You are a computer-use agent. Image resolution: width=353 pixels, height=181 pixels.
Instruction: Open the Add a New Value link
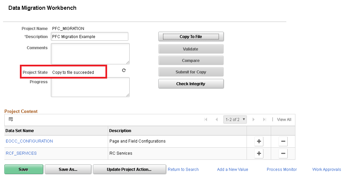point(232,170)
